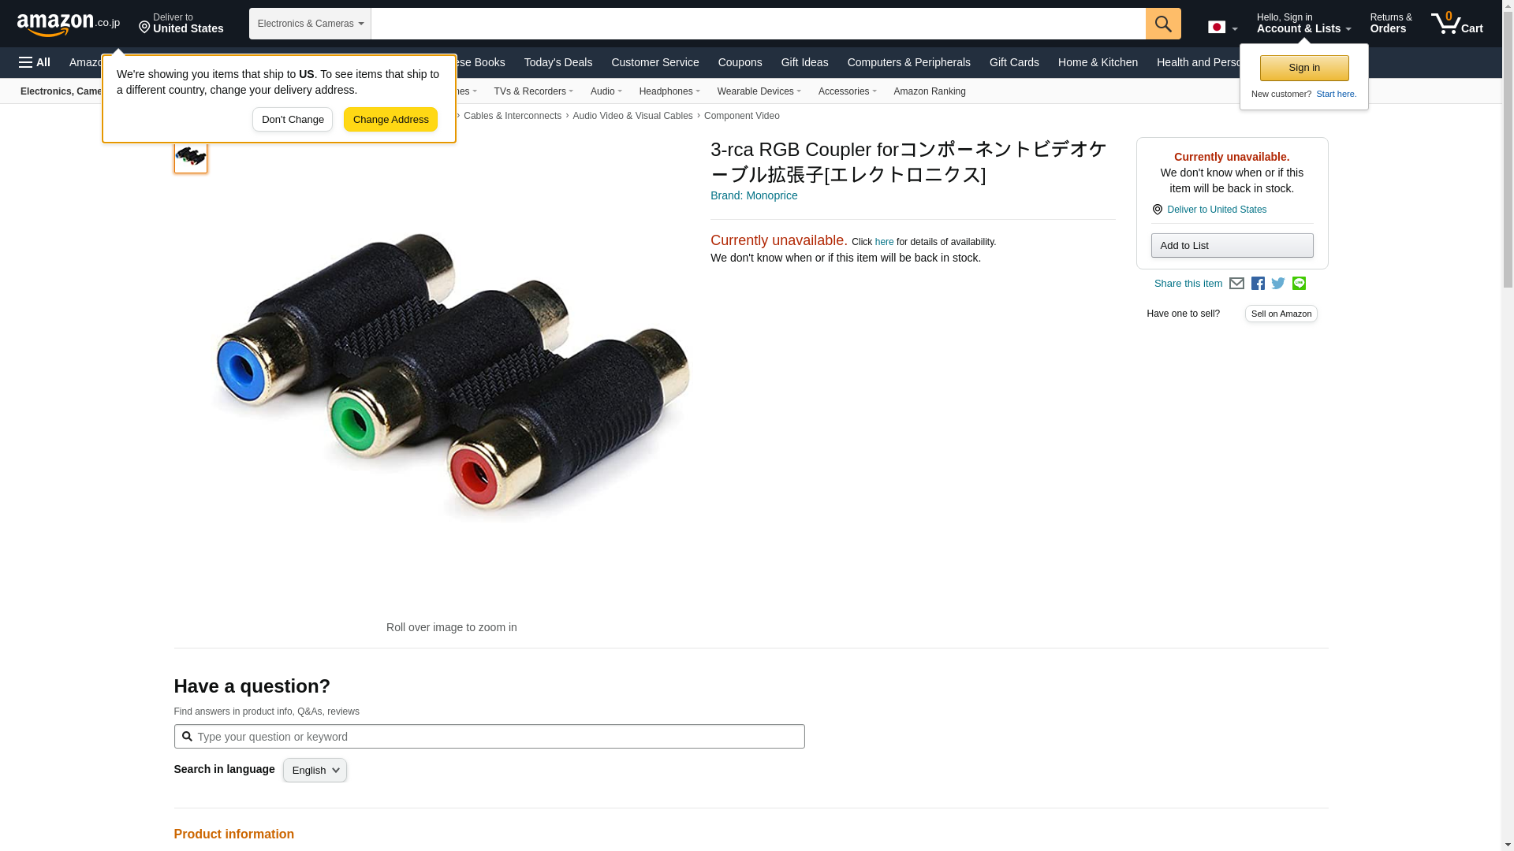Select the product image thumbnail
Image resolution: width=1514 pixels, height=851 pixels.
coord(191,156)
